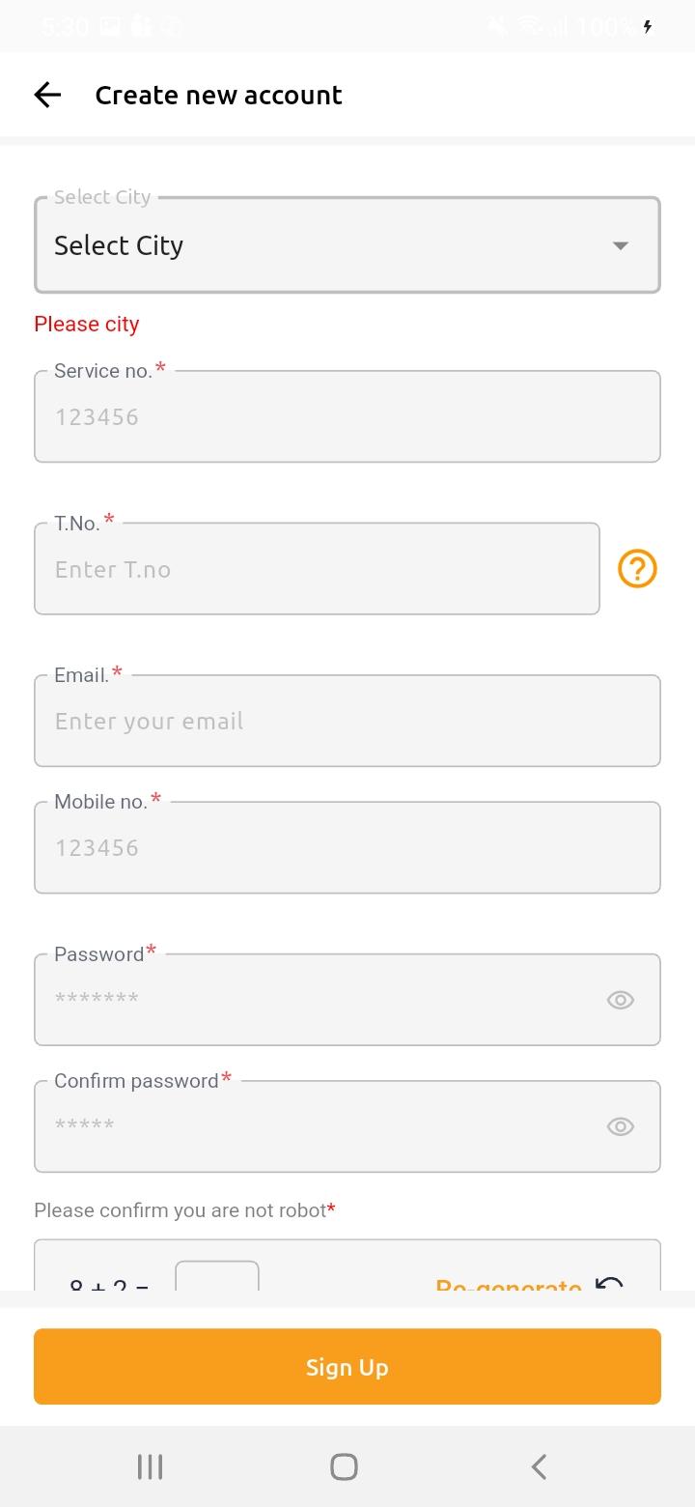Toggle confirm password visibility eye

point(621,1126)
